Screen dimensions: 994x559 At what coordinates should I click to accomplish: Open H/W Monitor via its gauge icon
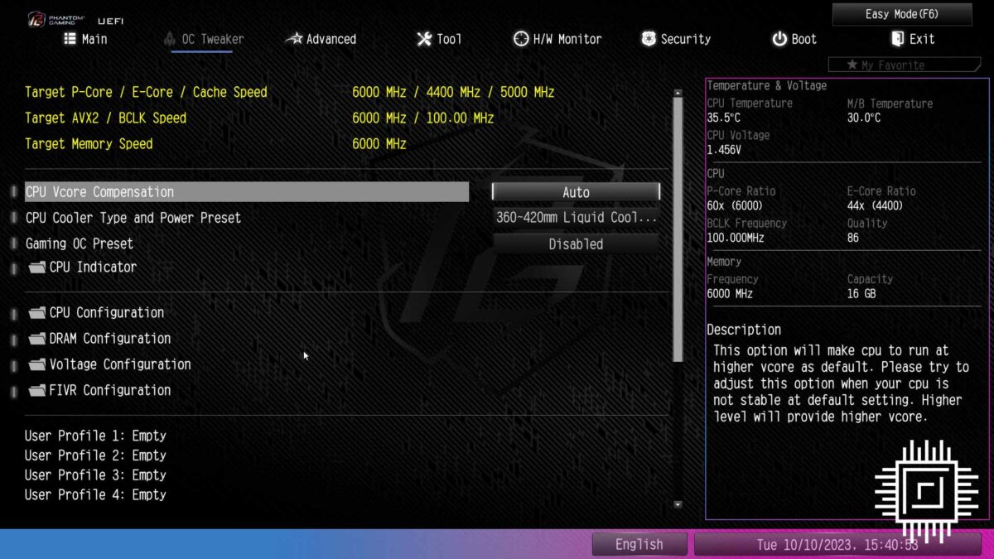(520, 38)
